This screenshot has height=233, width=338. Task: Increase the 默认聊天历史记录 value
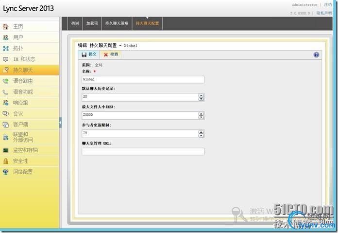201,95
